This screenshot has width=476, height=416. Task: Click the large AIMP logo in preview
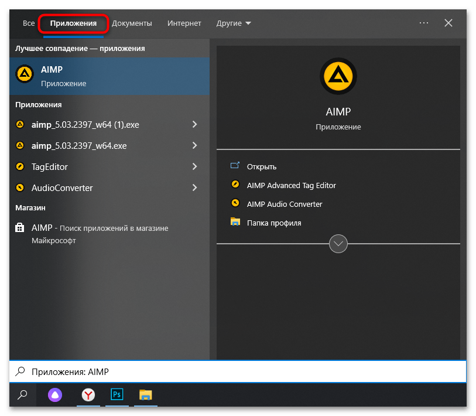(338, 76)
